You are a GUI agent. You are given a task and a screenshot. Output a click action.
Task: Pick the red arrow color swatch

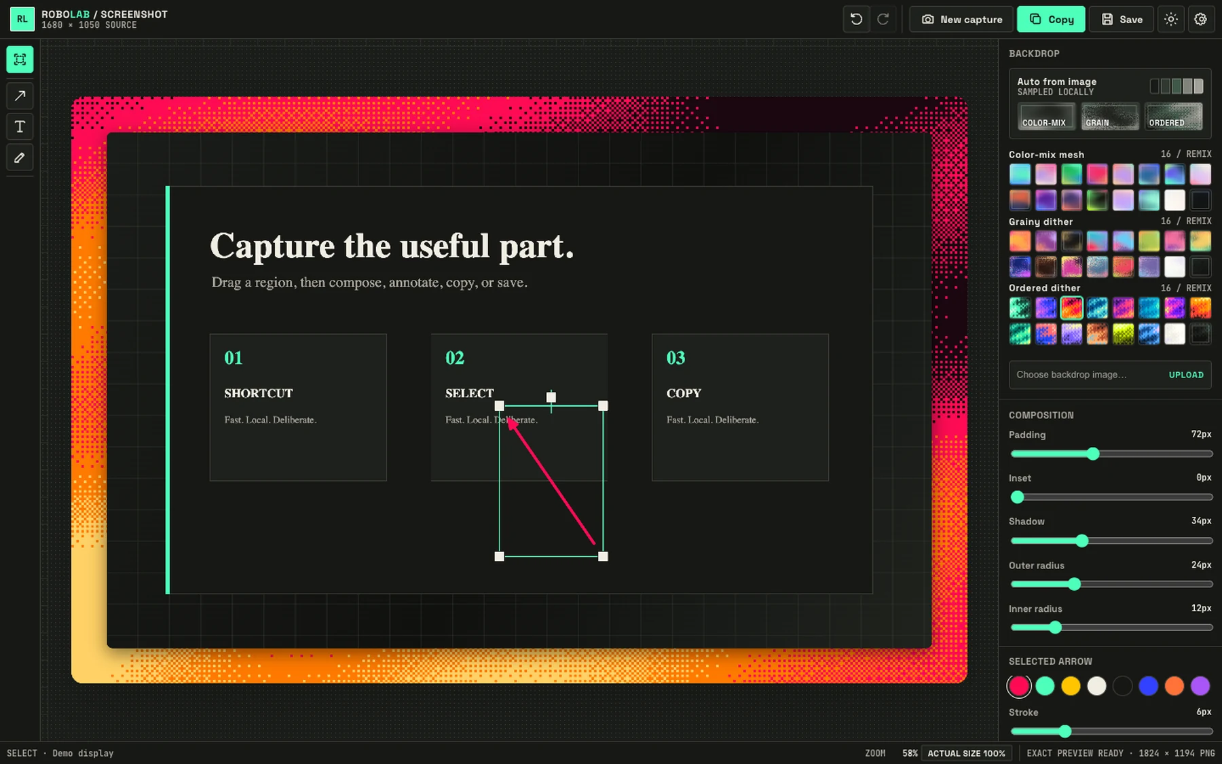tap(1019, 686)
